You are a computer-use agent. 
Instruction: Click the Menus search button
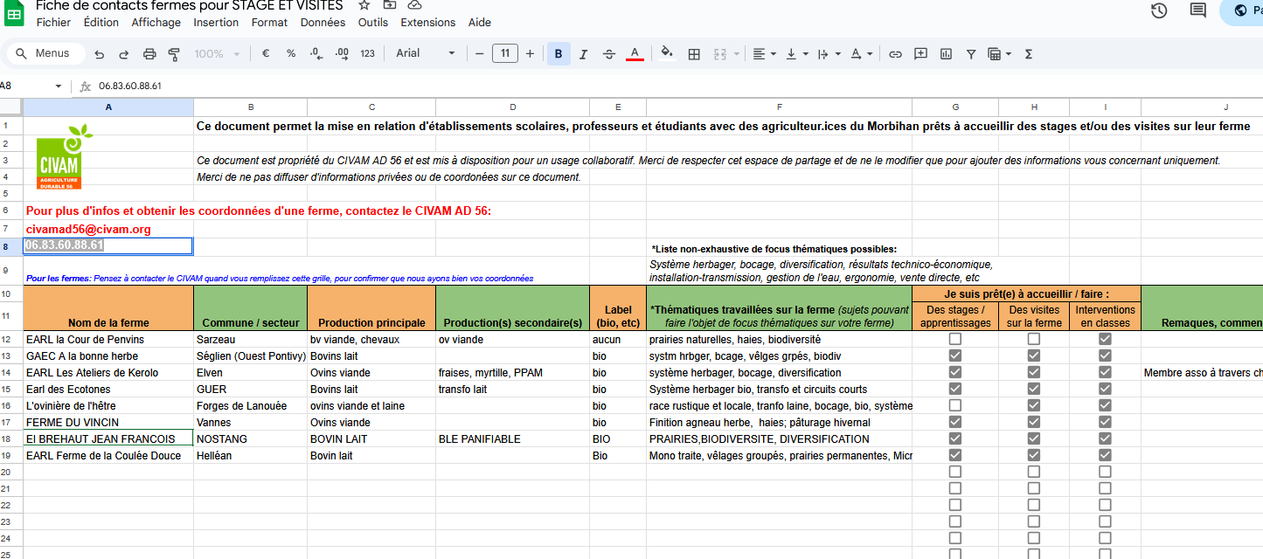(45, 54)
